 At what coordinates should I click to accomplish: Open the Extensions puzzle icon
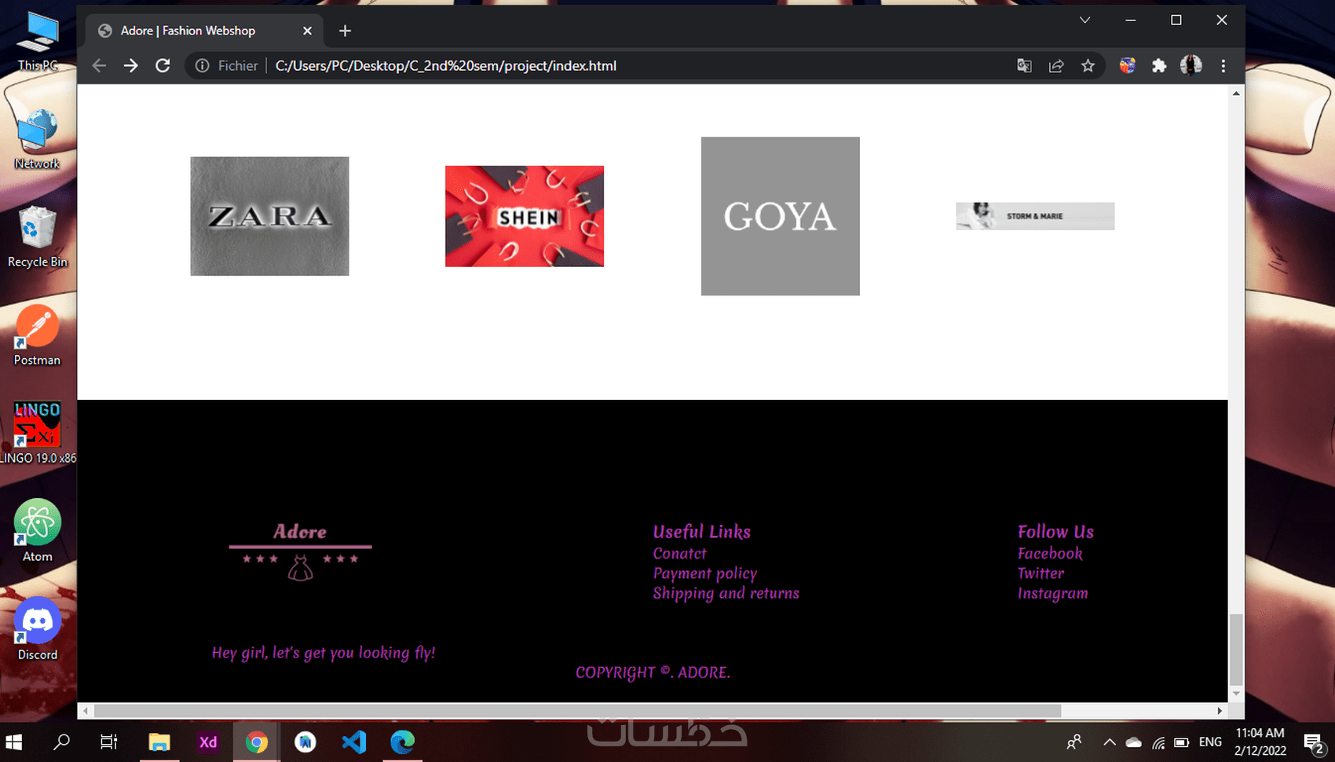pos(1159,66)
